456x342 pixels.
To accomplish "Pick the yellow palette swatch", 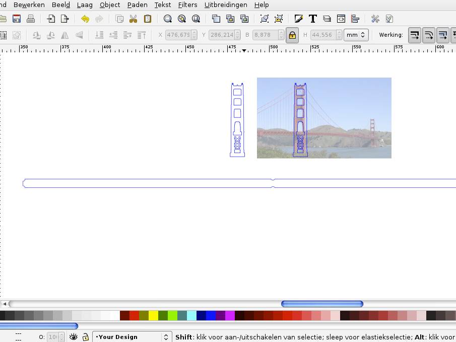I will (153, 315).
